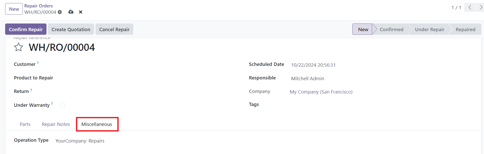484x154 pixels.
Task: Go to previous record arrow
Action: point(470,7)
